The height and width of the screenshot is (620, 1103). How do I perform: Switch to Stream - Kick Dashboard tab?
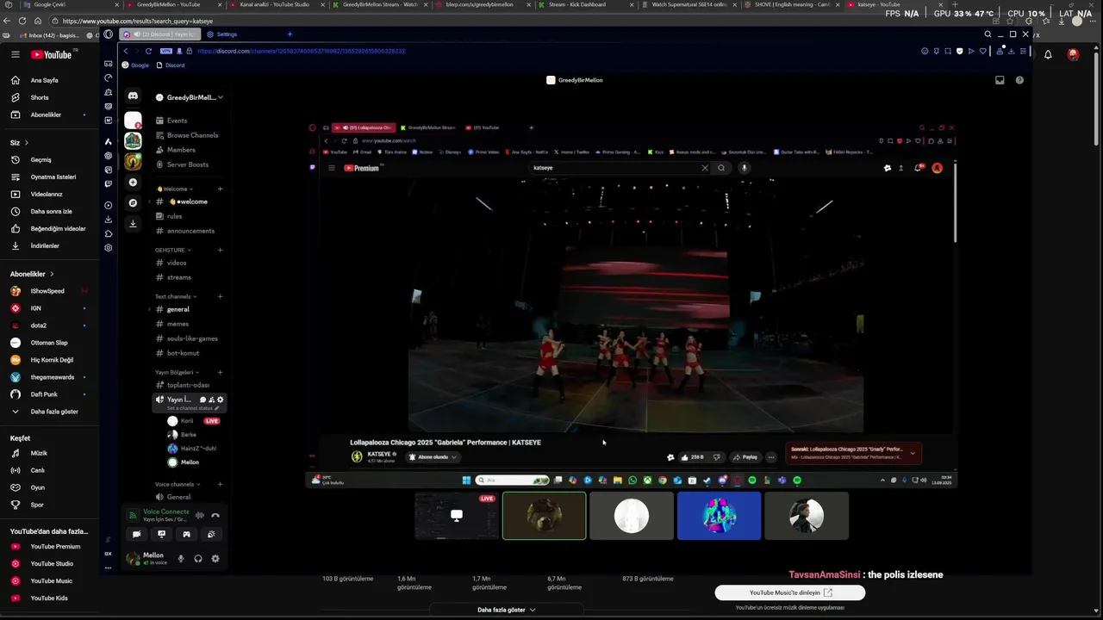tap(576, 4)
